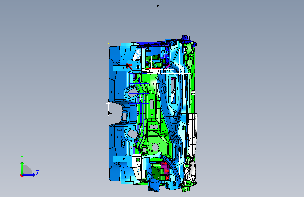This screenshot has width=304, height=197.
Task: Pick the figure-eight shaped hole in green panel
Action: pyautogui.click(x=154, y=127)
